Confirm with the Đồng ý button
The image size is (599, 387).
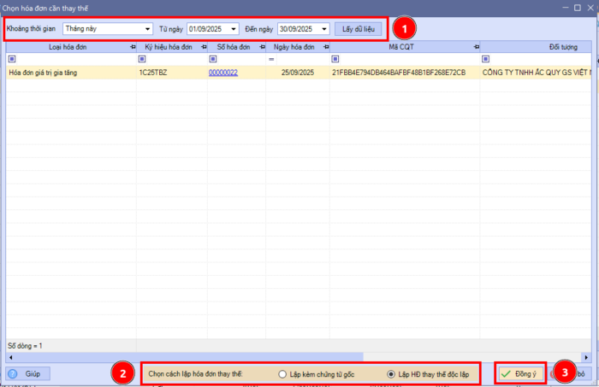[519, 374]
